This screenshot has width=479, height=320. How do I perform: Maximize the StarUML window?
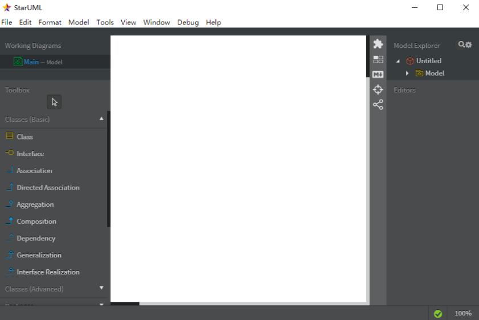point(440,7)
